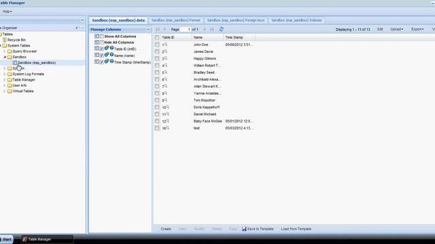Screen dimensions: 435x244
Task: Expand the Virtual Tables folder
Action: 5,91
